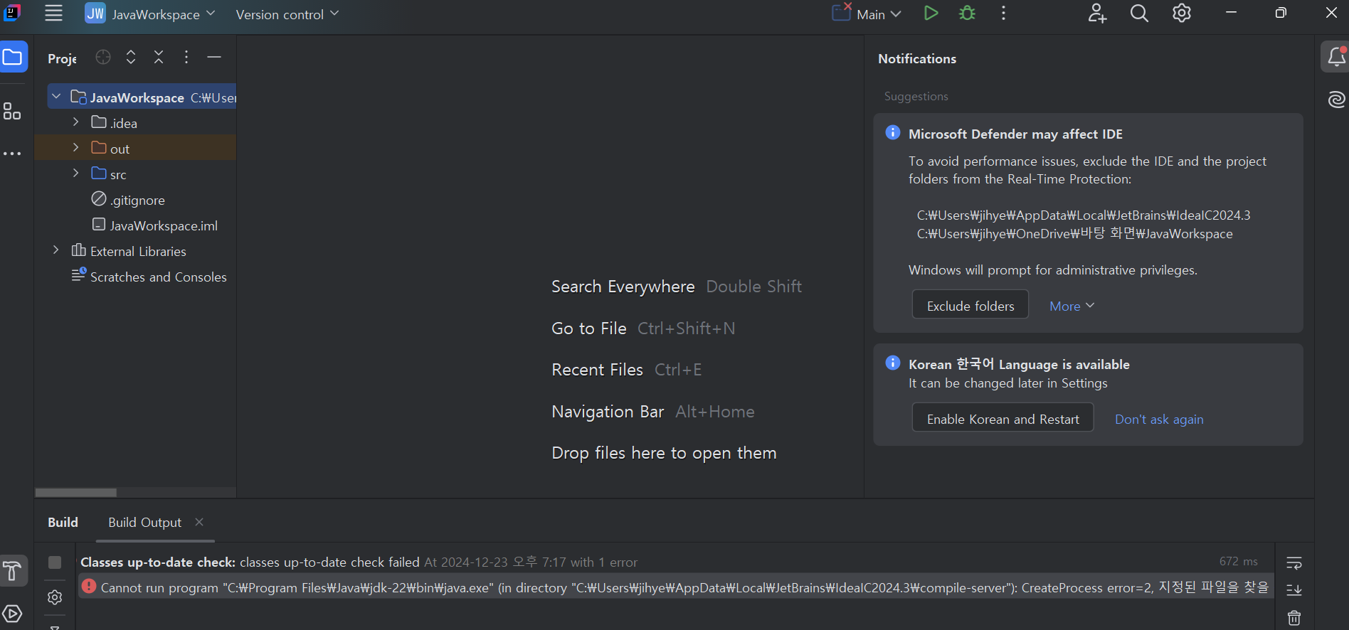
Task: Open More dropdown in Defender notification
Action: click(x=1072, y=306)
